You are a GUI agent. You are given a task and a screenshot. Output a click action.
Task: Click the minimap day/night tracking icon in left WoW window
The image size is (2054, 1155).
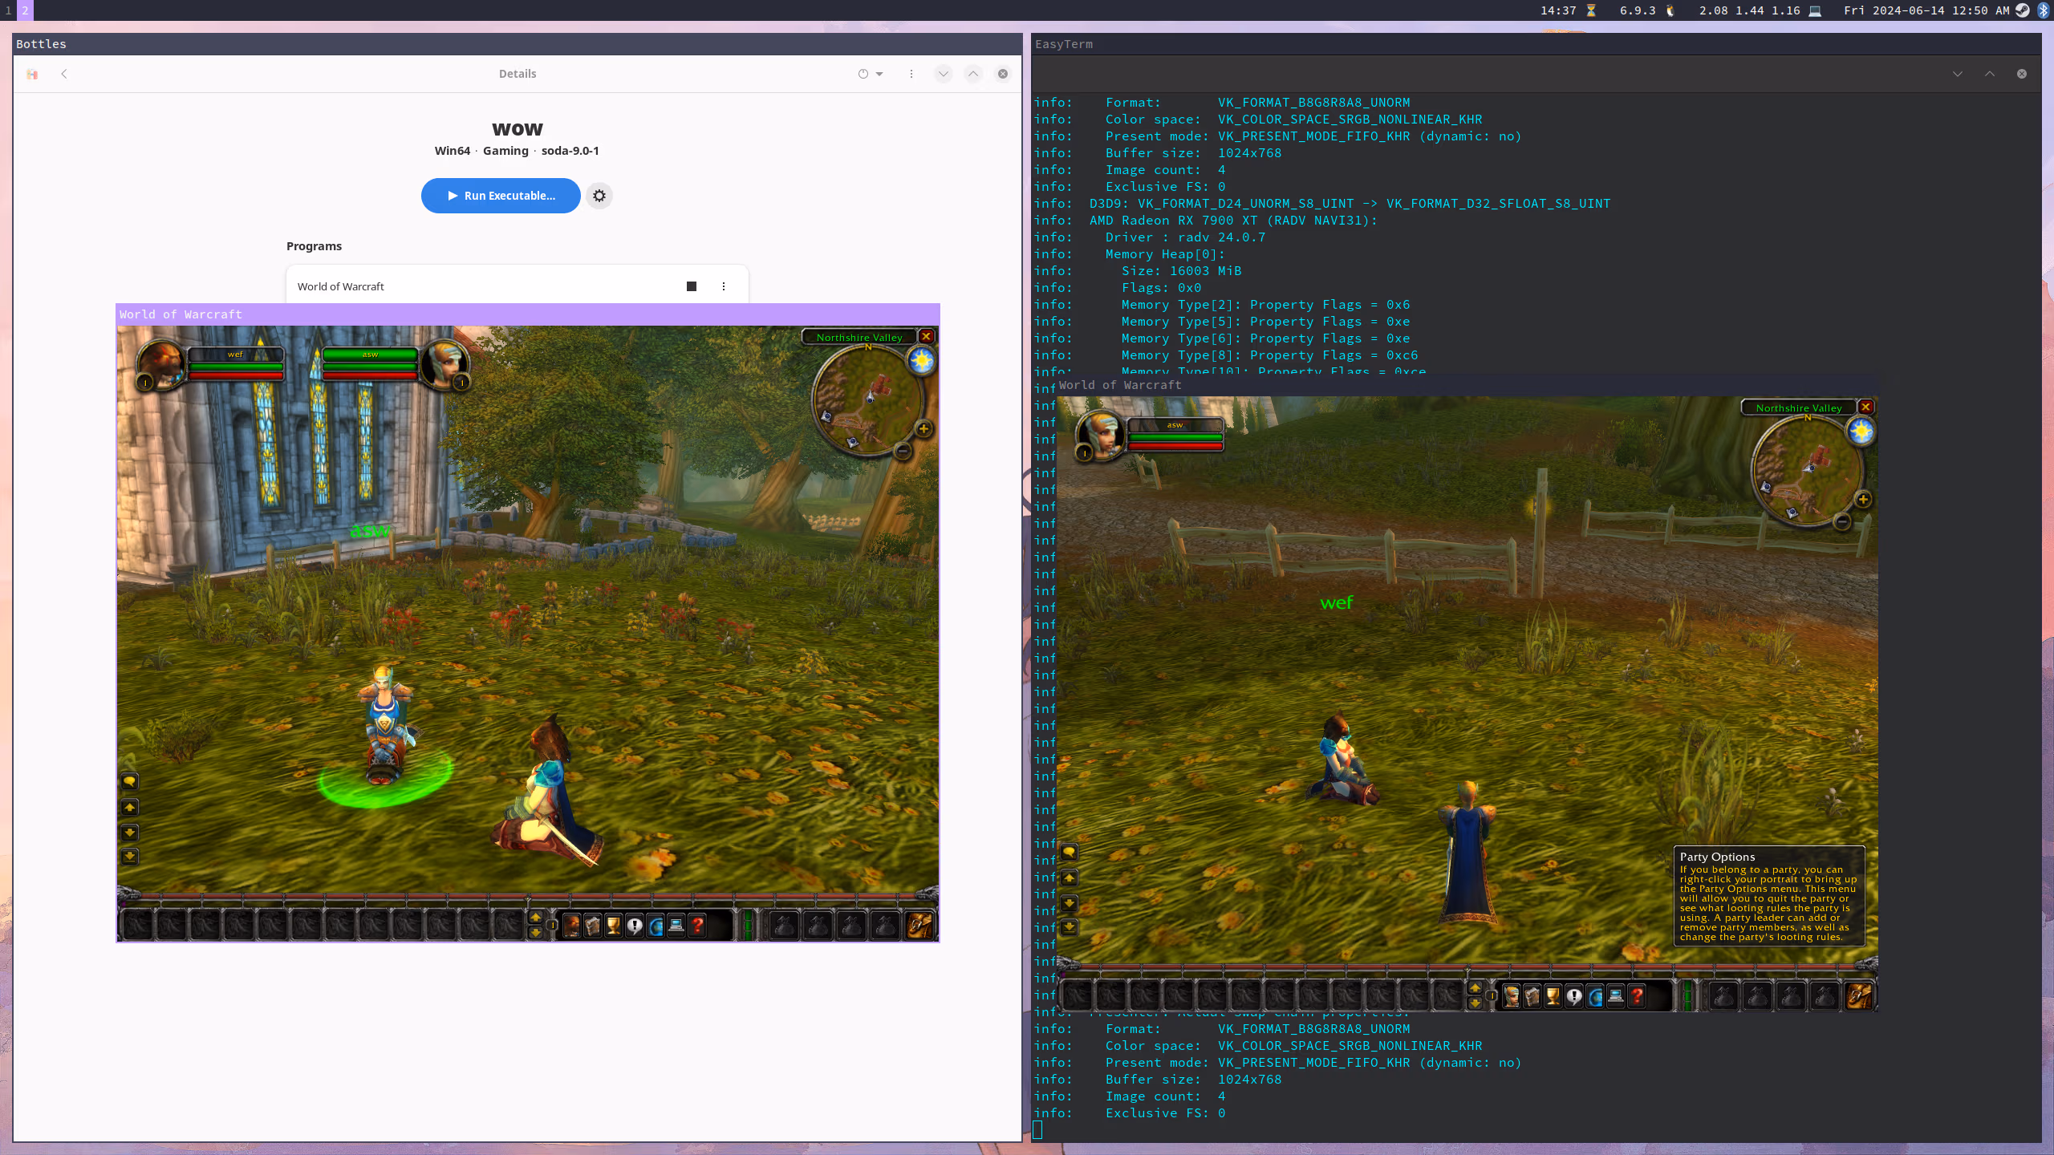coord(922,361)
